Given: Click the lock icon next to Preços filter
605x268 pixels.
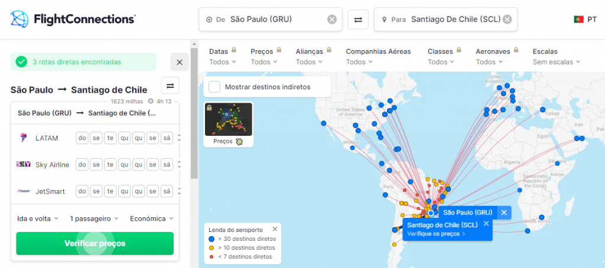Looking at the screenshot, I should pos(279,50).
